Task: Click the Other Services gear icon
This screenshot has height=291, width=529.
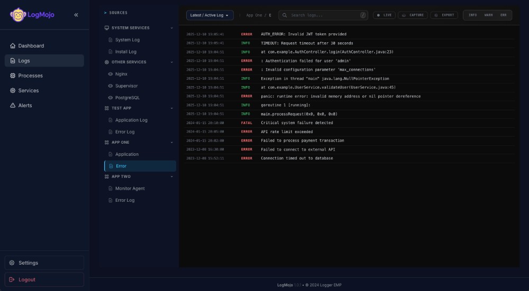Action: [x=107, y=62]
